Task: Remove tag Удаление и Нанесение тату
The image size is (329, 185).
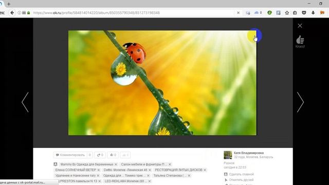Action: 98,176
